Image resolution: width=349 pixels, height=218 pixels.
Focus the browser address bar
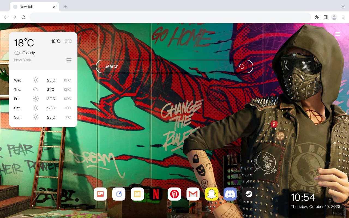coord(170,17)
